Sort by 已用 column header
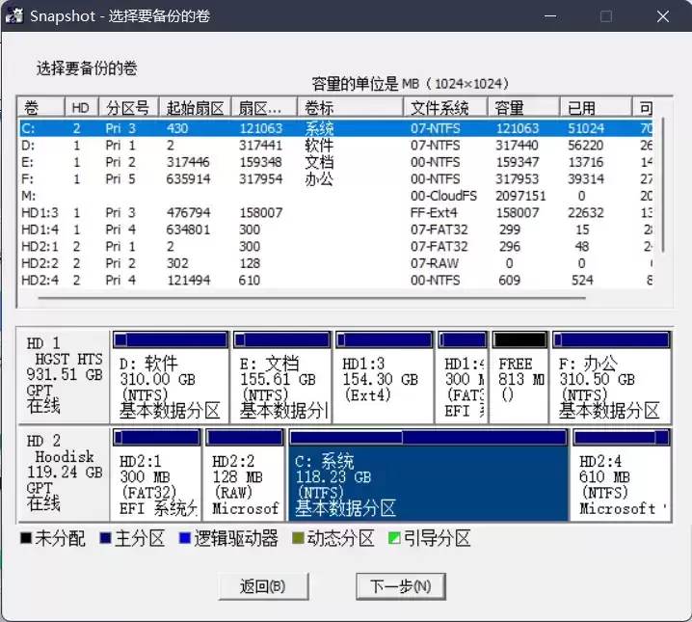The image size is (692, 622). (596, 107)
